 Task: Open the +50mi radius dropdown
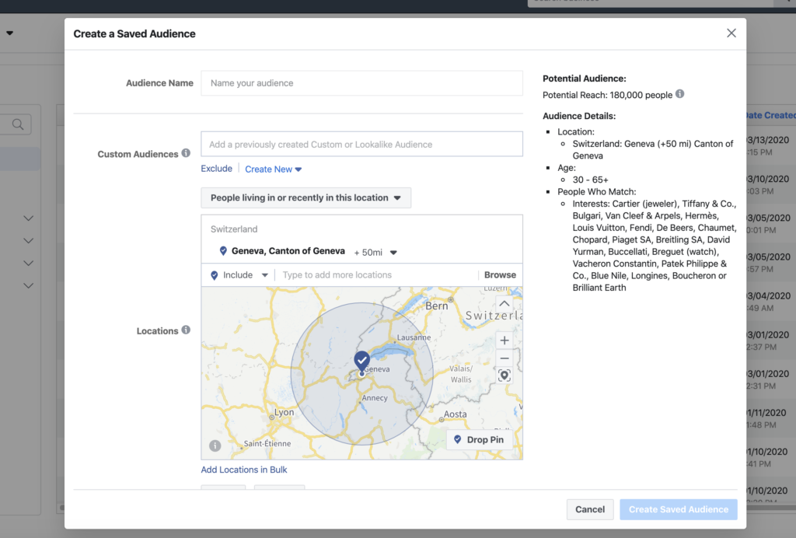coord(375,252)
